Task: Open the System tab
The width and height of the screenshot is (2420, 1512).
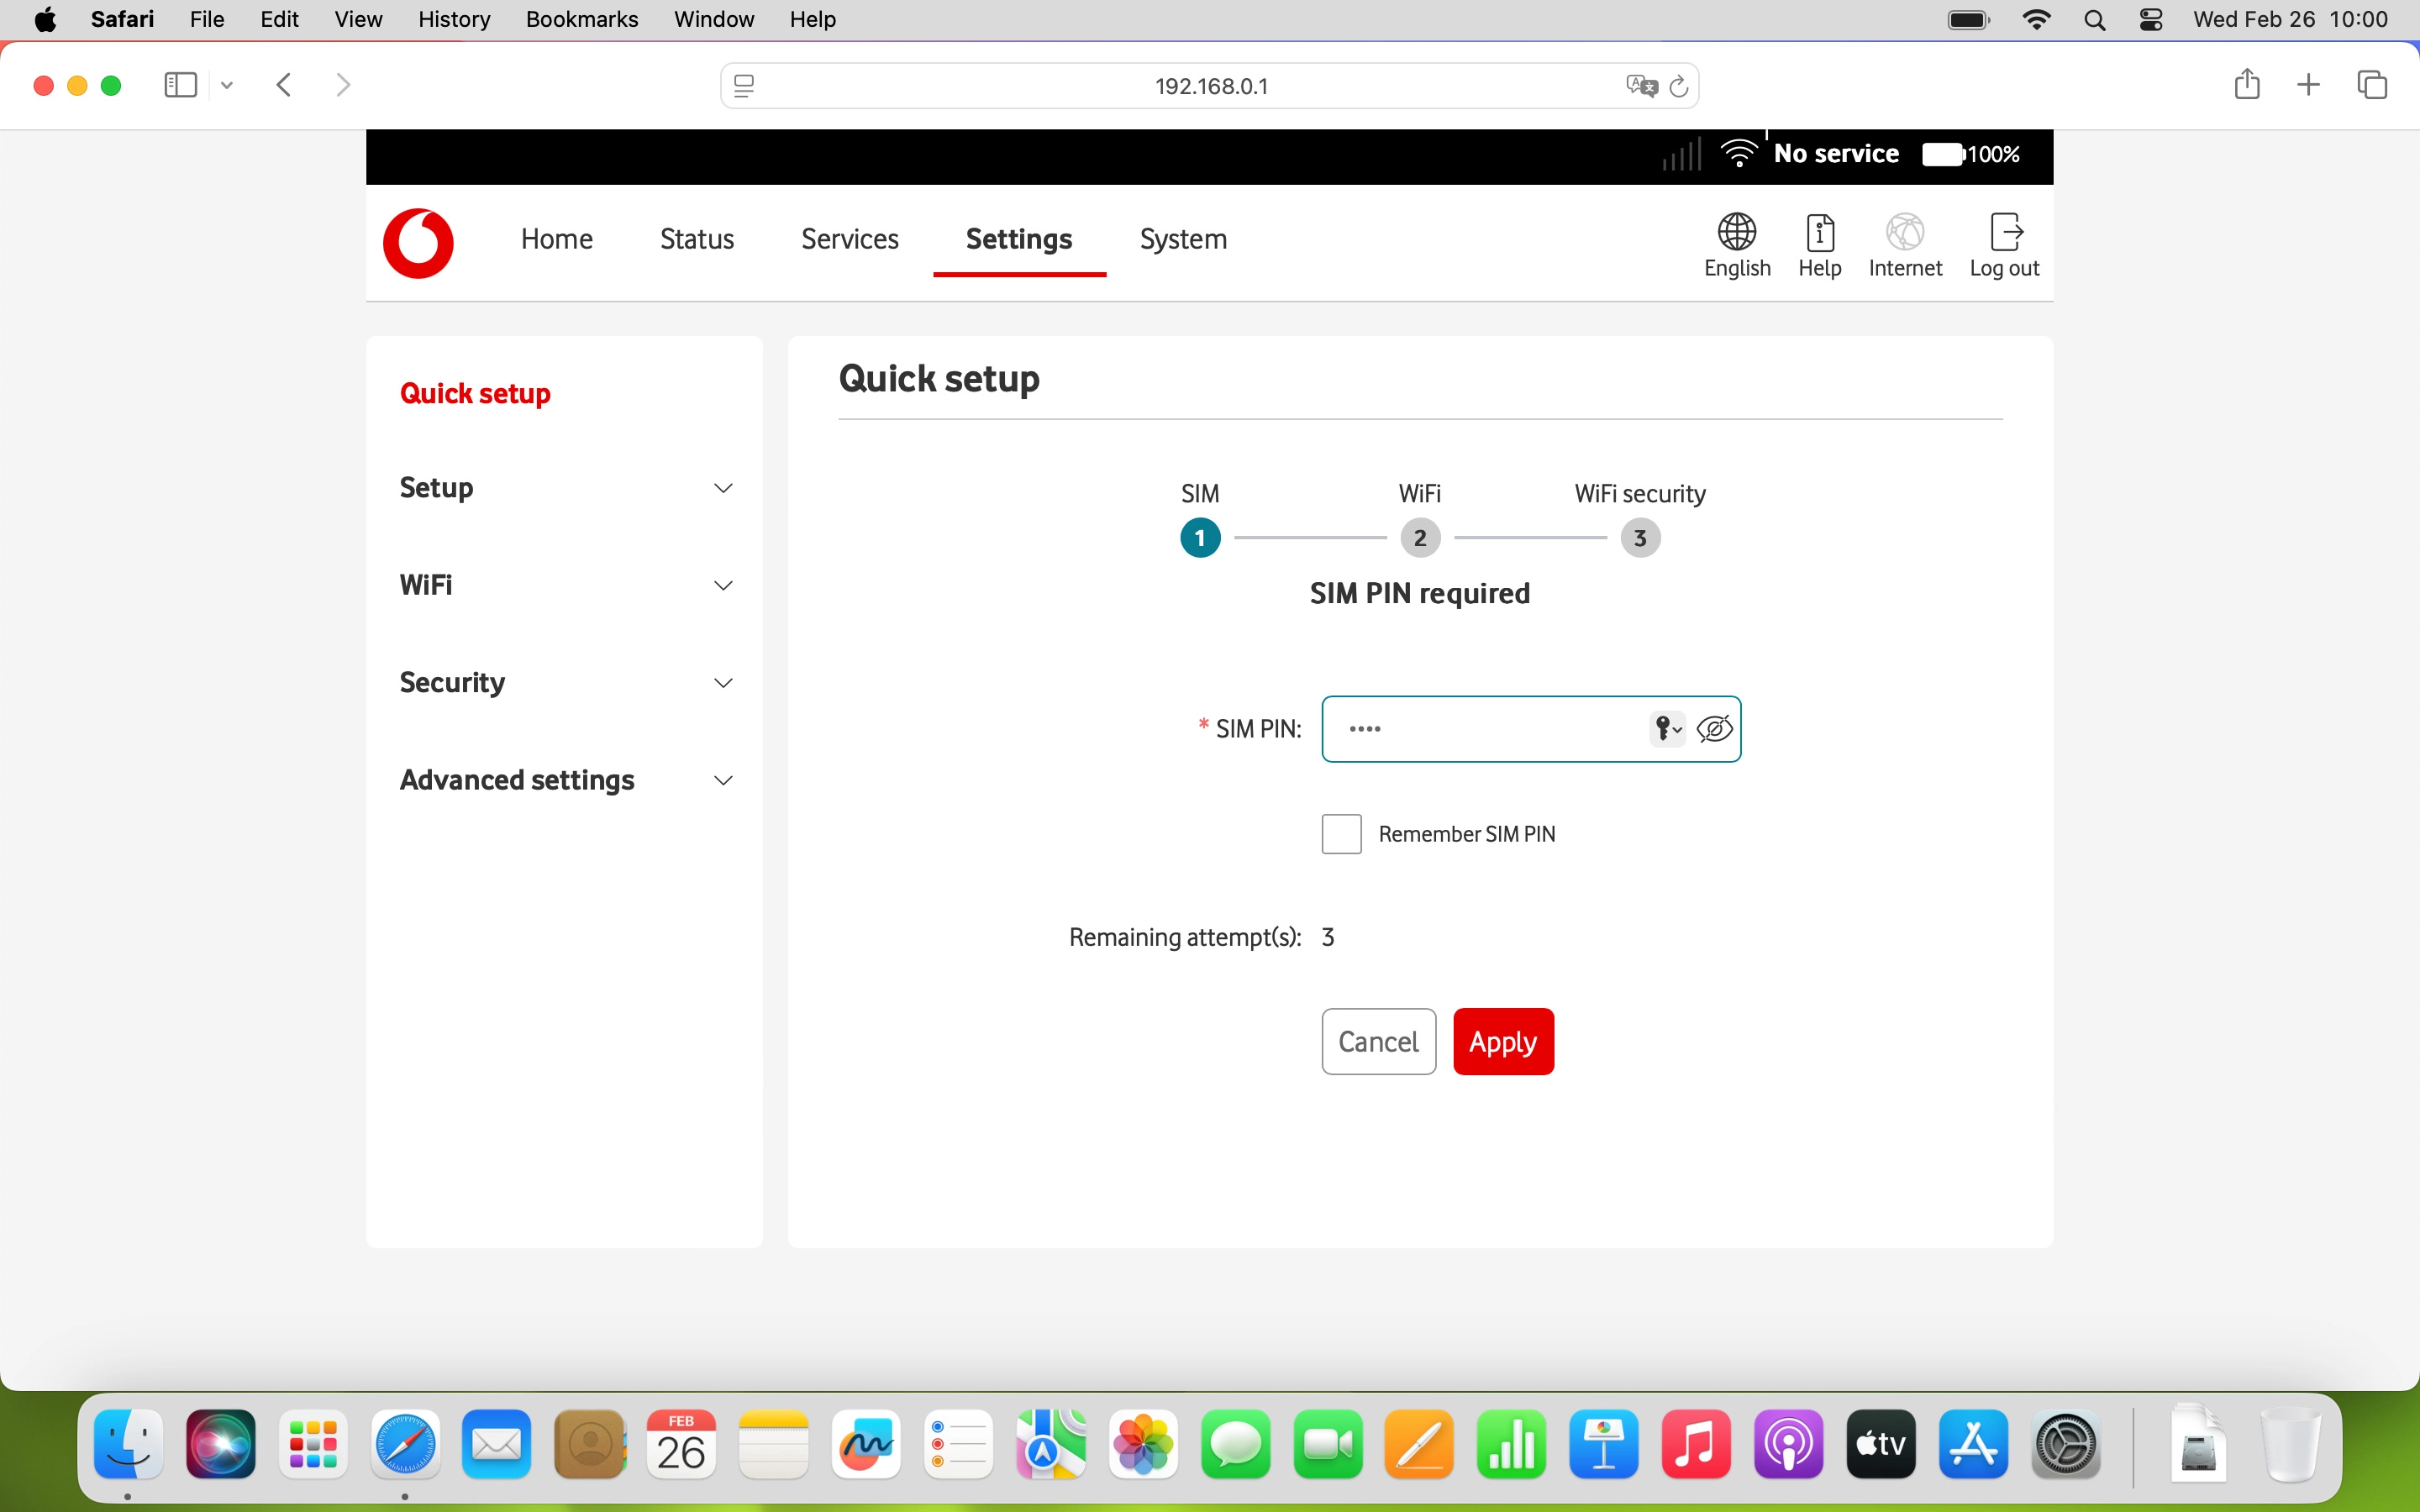Action: click(x=1183, y=239)
